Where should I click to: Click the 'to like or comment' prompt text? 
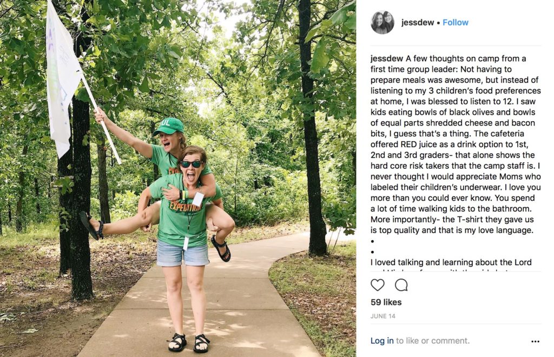tap(433, 340)
